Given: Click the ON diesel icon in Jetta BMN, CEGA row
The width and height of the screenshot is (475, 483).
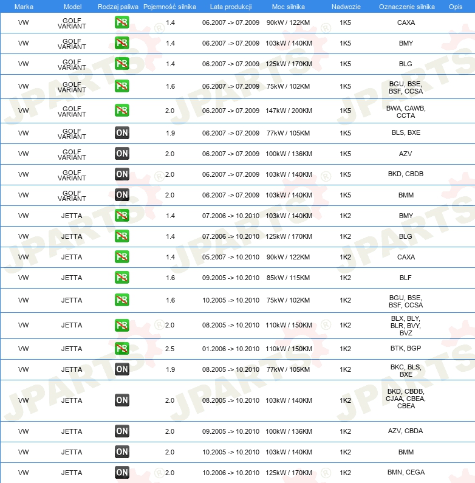Looking at the screenshot, I should (121, 473).
